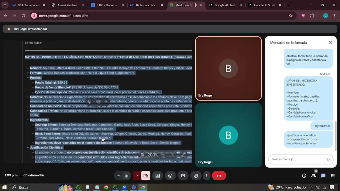The width and height of the screenshot is (340, 191).
Task: Click the Ingredientes chat message
Action: (322, 126)
